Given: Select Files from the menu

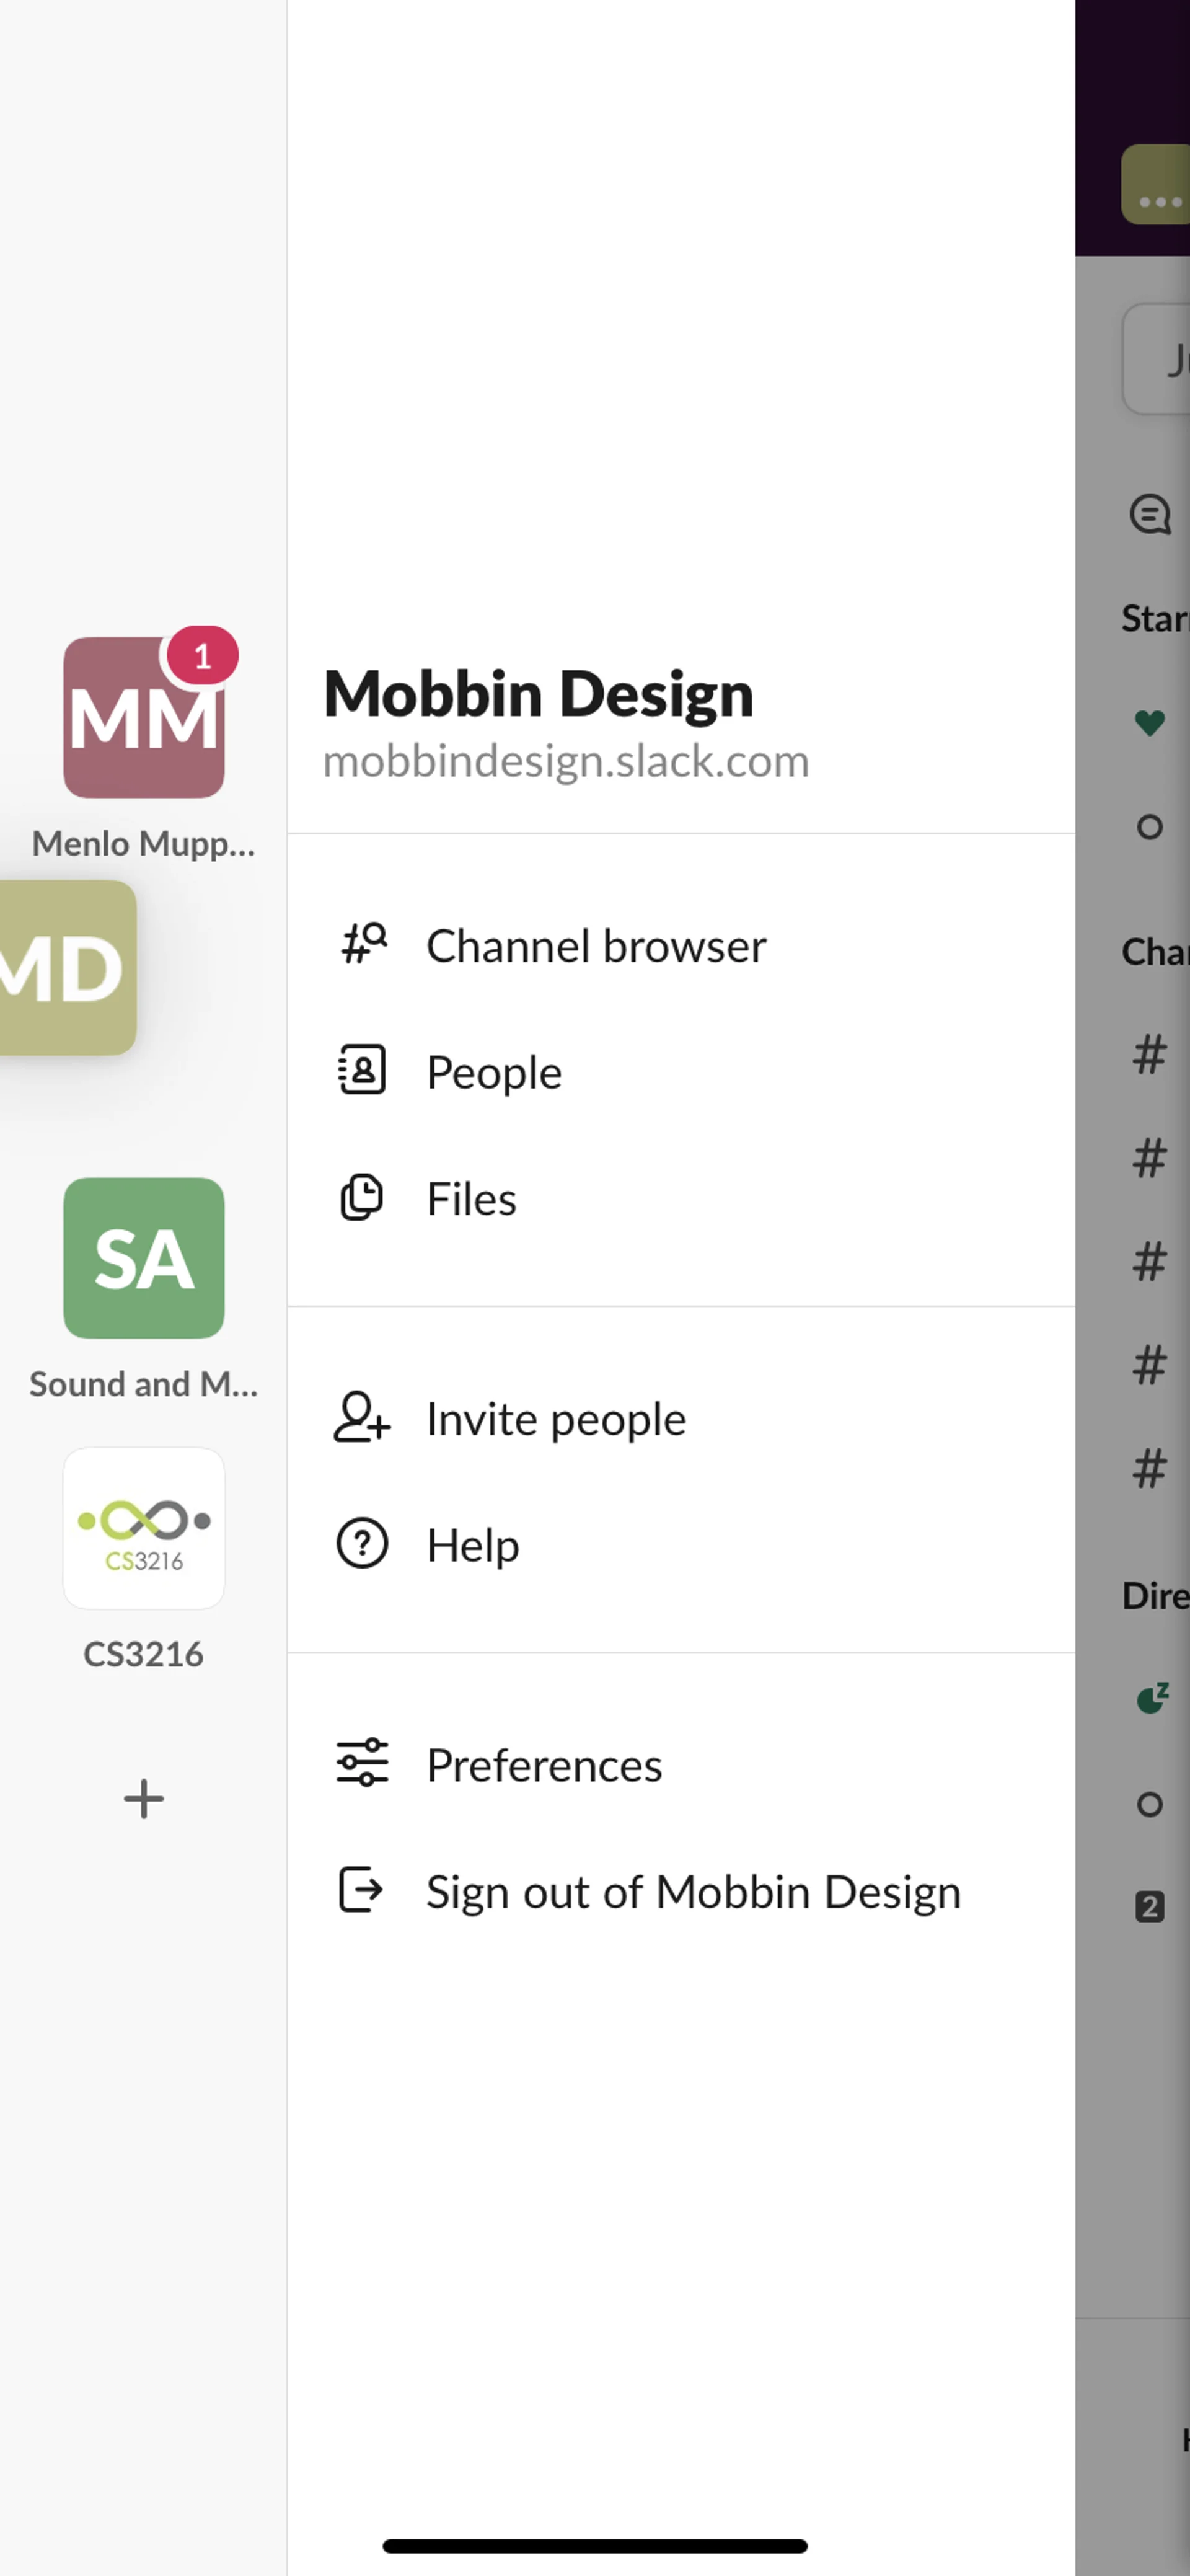Looking at the screenshot, I should 471,1199.
